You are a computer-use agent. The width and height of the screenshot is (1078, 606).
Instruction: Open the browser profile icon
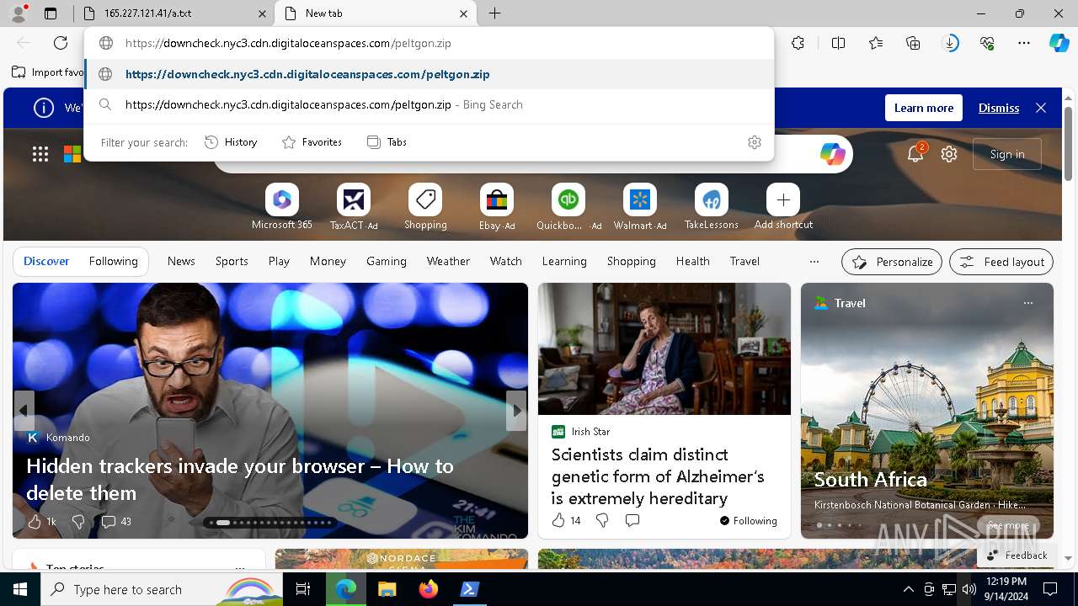(x=19, y=13)
